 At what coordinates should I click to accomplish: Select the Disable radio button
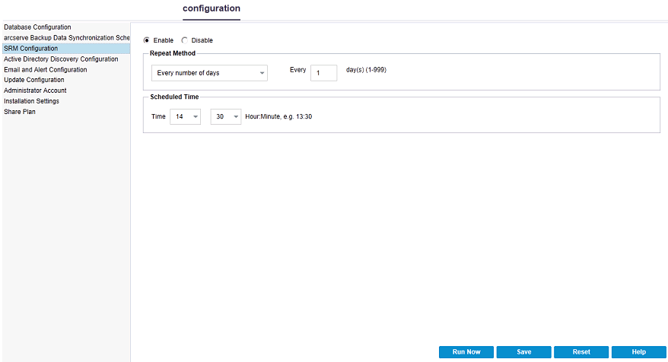[x=184, y=40]
